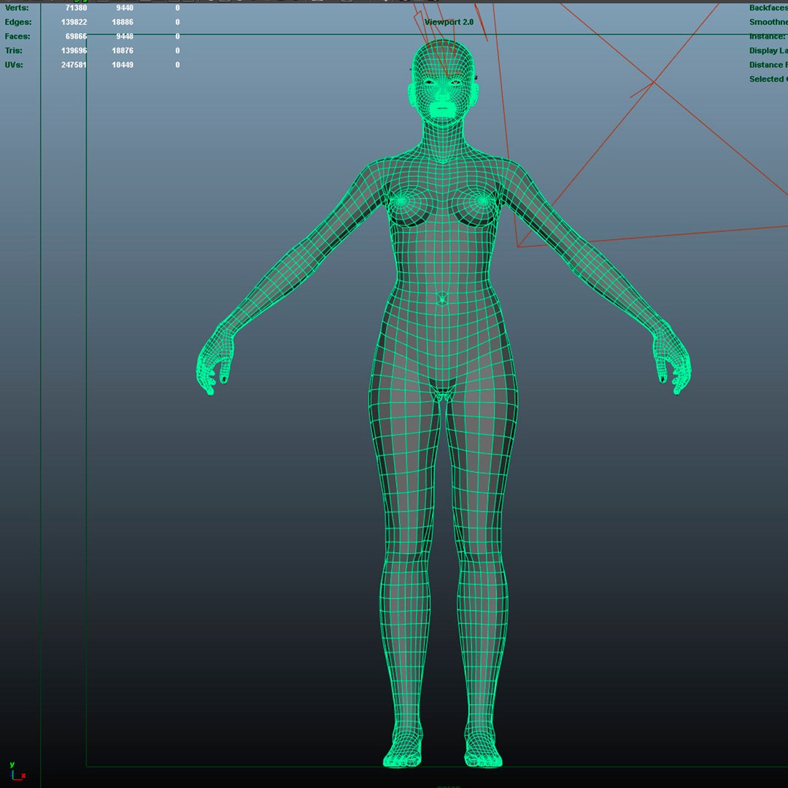Viewport: 788px width, 788px height.
Task: Click the value 10449 in UVs row
Action: (123, 65)
